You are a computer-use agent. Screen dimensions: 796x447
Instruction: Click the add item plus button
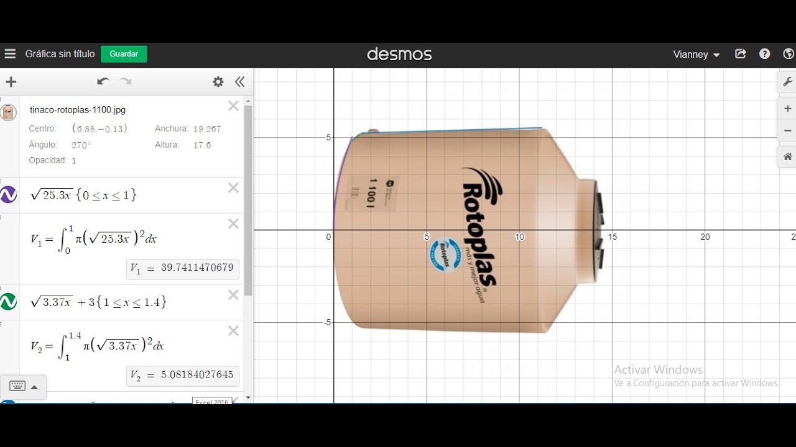[11, 82]
